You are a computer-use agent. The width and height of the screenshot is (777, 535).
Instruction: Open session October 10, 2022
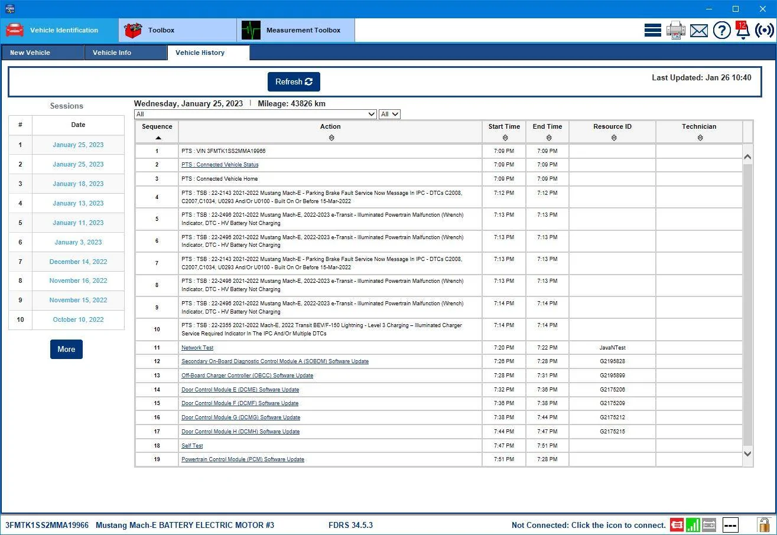[x=78, y=319]
